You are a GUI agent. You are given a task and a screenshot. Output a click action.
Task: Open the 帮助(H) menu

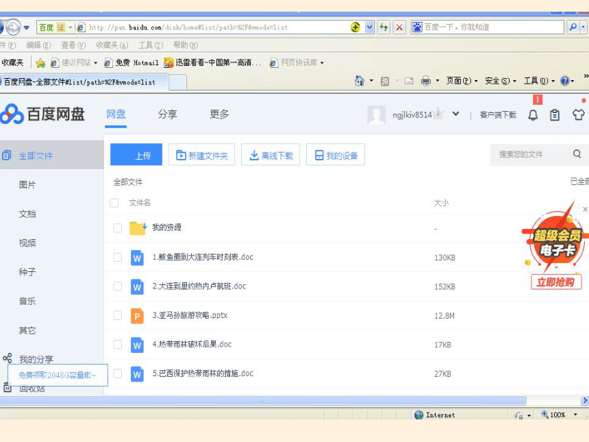(x=185, y=45)
